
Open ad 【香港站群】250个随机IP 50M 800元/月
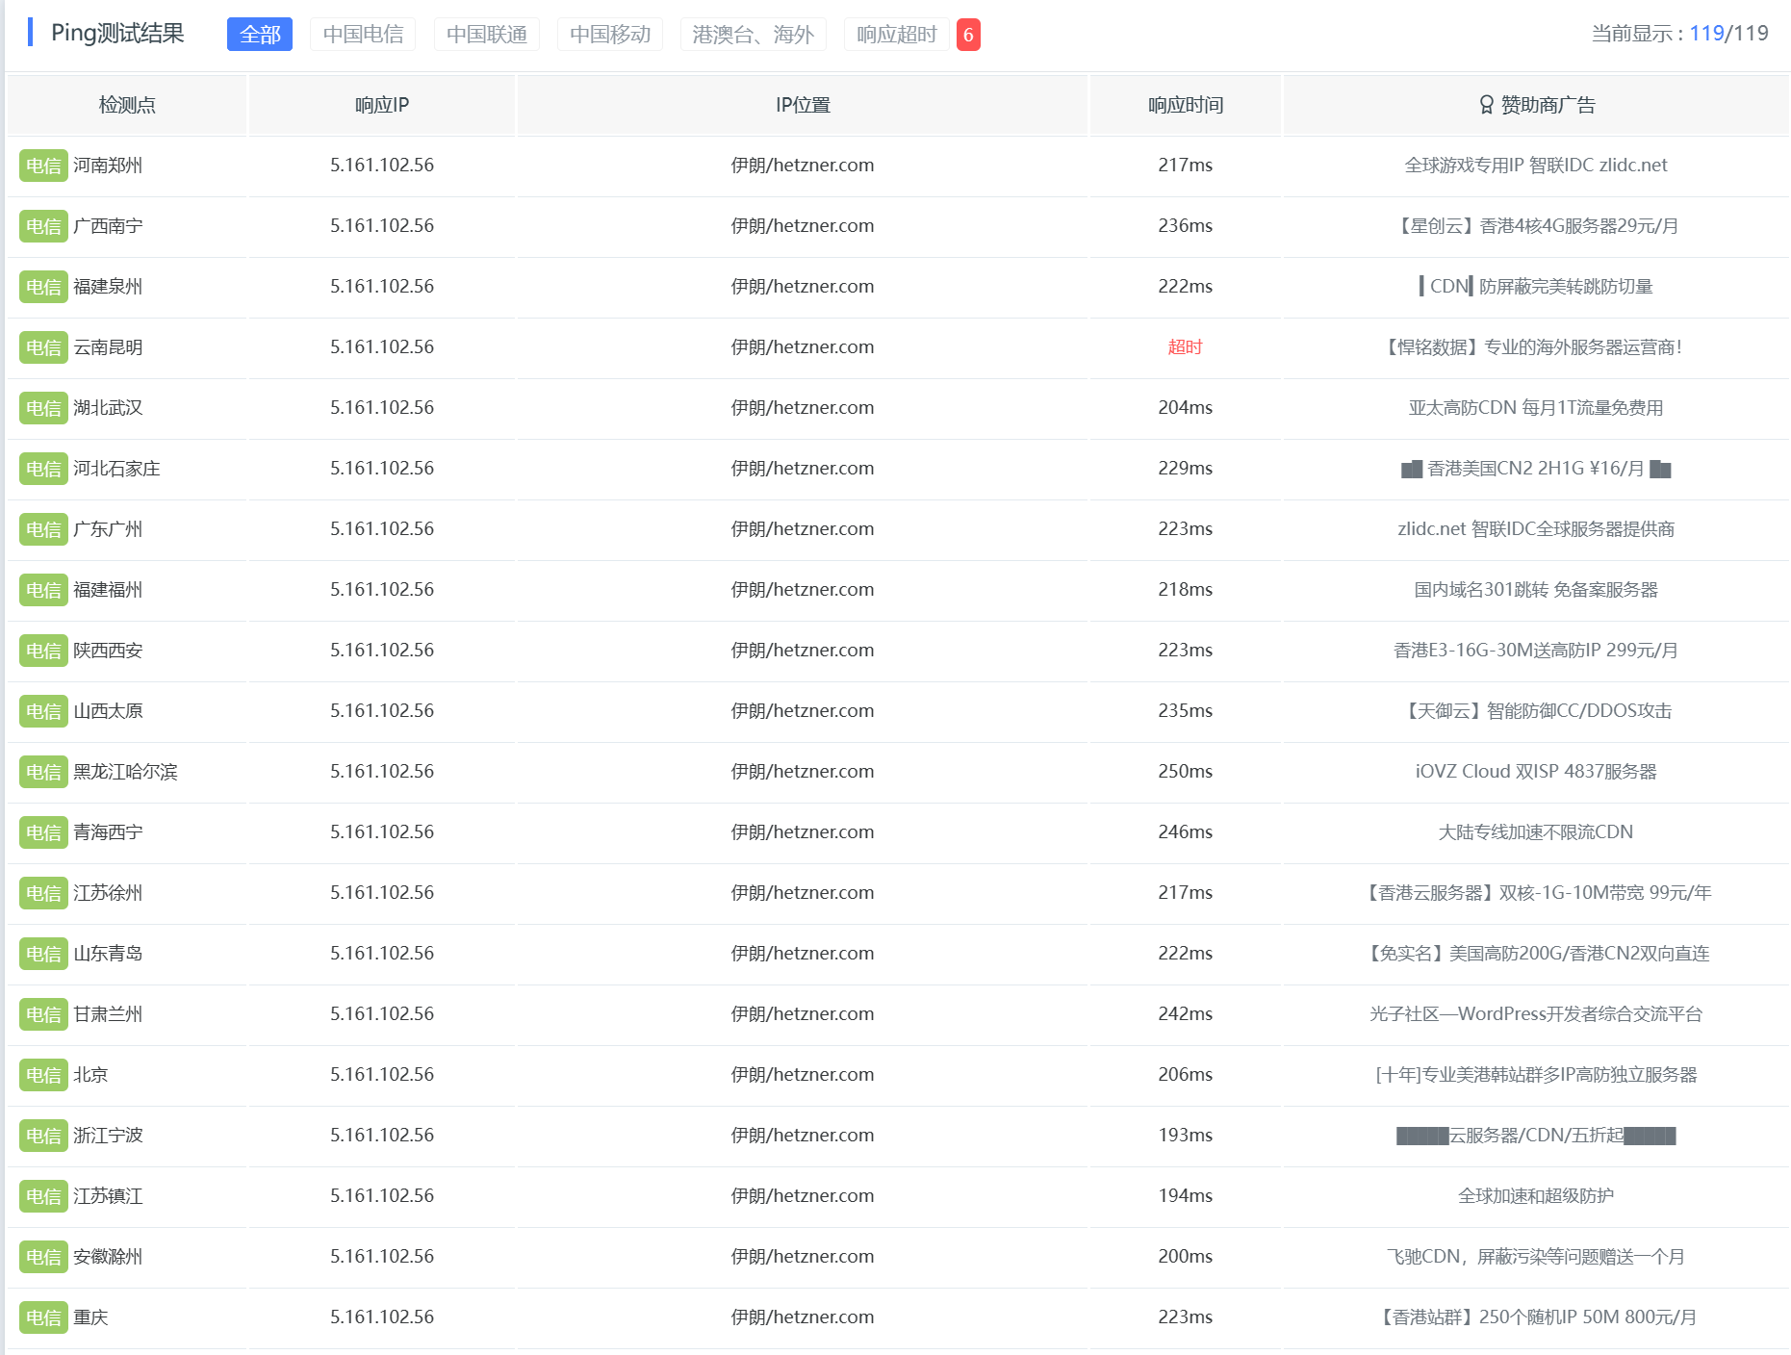click(x=1536, y=1317)
